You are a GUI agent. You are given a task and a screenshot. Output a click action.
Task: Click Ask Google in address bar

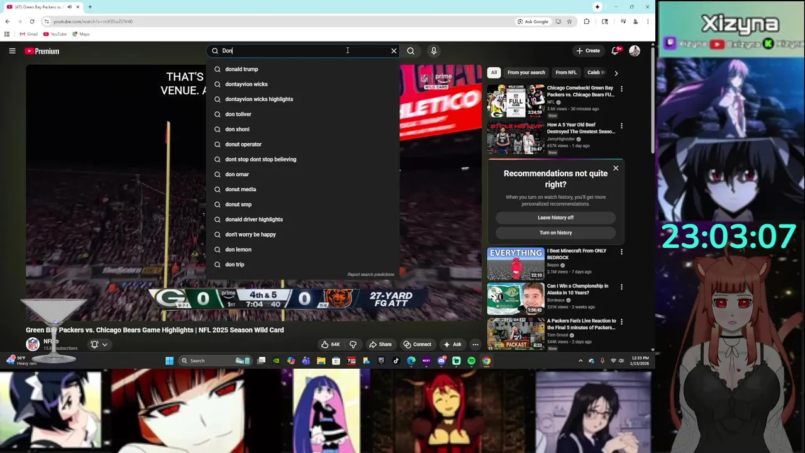(x=533, y=21)
